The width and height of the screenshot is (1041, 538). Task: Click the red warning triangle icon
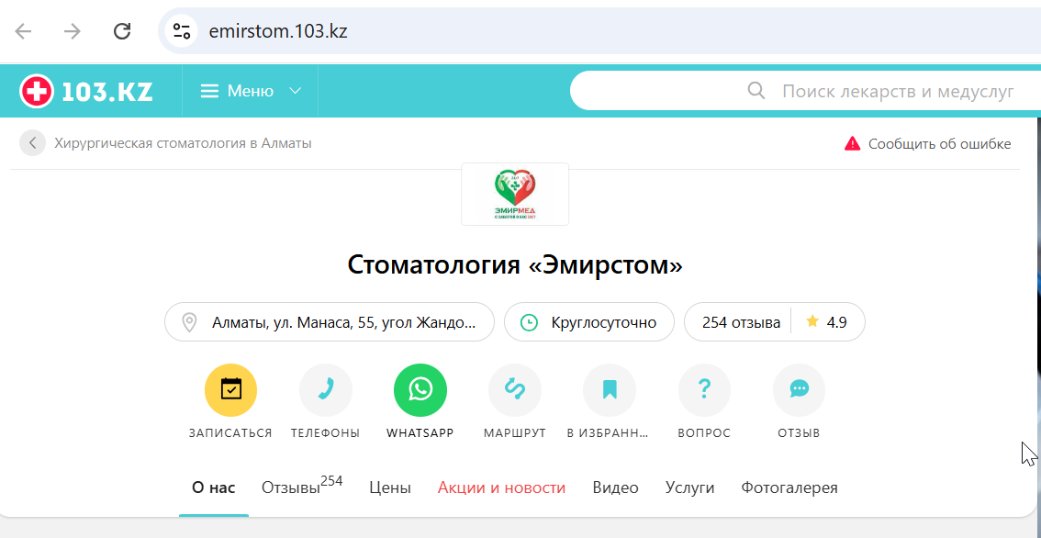pos(853,143)
